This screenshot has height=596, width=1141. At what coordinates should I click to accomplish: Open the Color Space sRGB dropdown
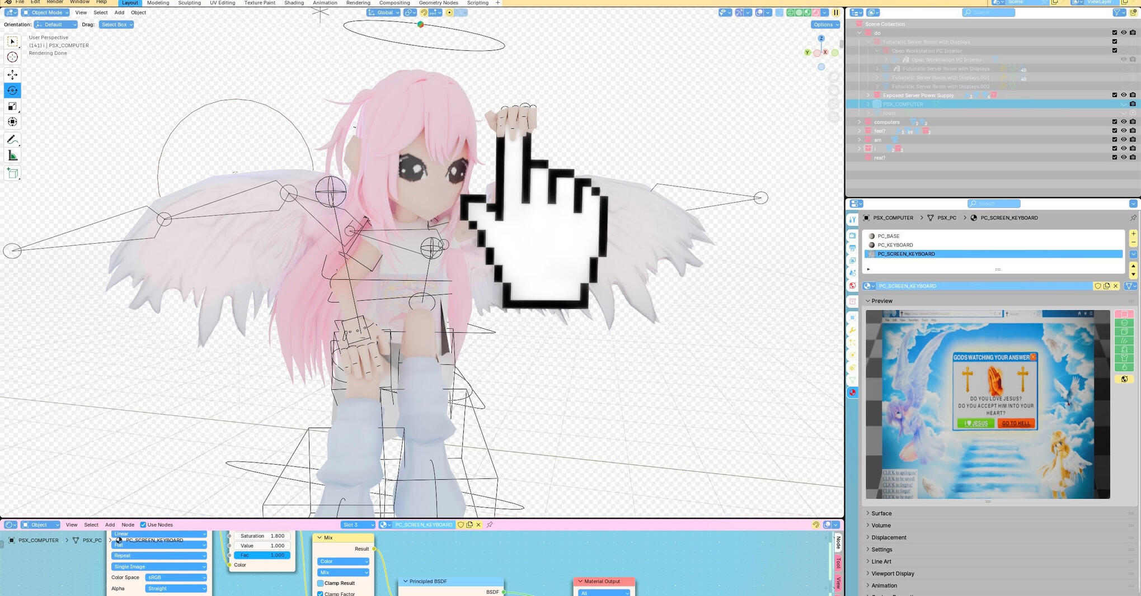click(176, 578)
